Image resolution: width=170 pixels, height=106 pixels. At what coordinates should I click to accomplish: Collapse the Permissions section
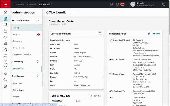(x=38, y=76)
